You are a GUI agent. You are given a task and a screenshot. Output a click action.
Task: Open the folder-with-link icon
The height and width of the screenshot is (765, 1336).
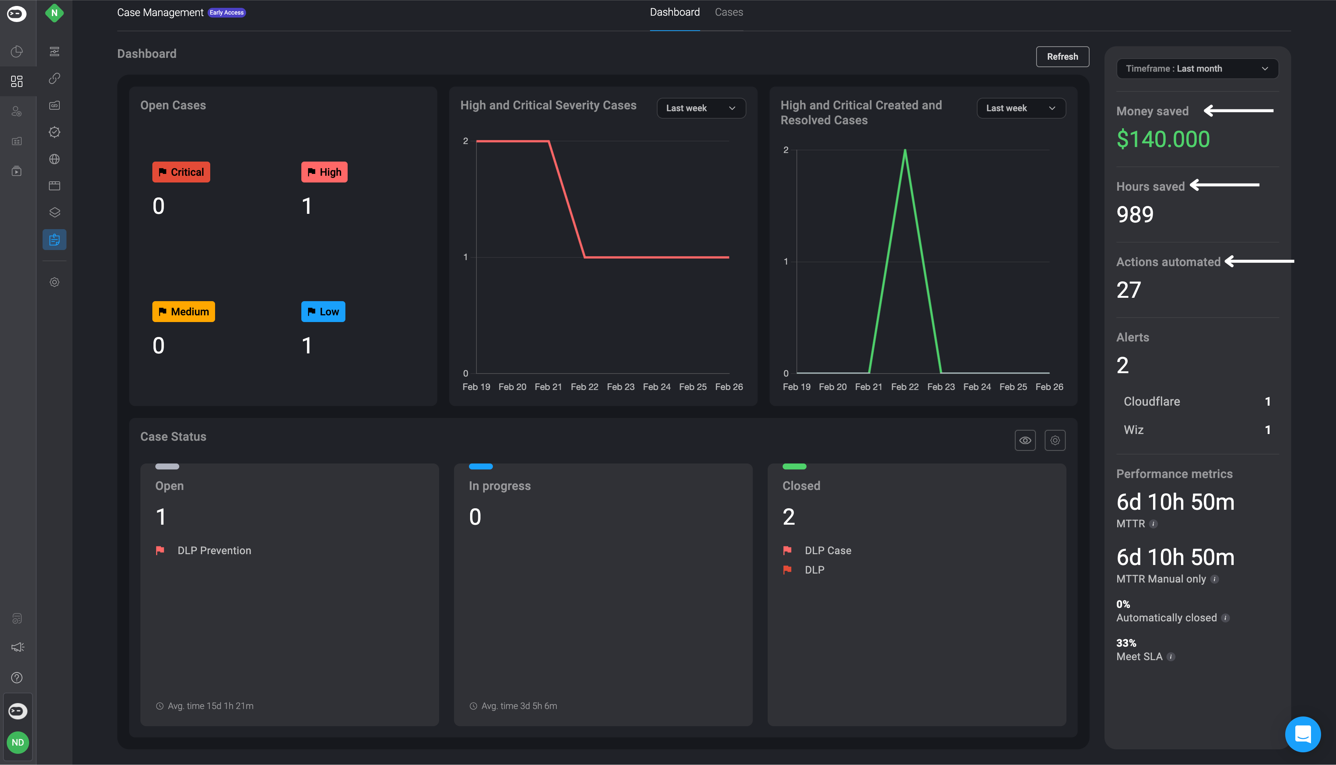point(55,105)
